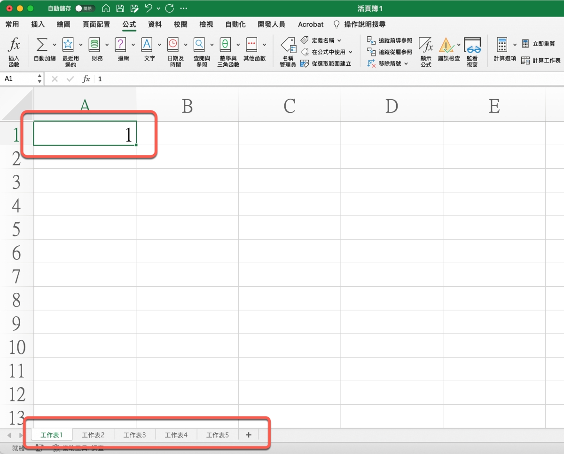Click the 插入函數 fx ribbon icon

pyautogui.click(x=15, y=45)
